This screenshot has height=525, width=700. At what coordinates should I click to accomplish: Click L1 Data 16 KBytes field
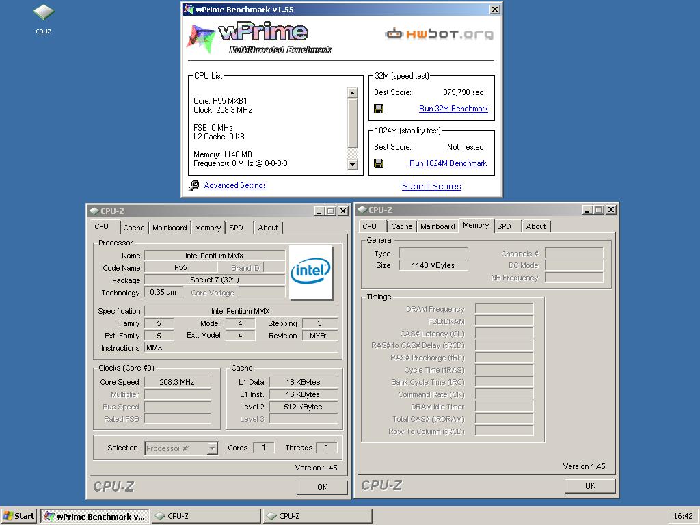[303, 382]
